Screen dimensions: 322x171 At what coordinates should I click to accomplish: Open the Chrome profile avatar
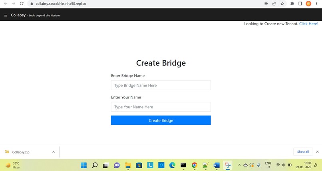pos(308,4)
